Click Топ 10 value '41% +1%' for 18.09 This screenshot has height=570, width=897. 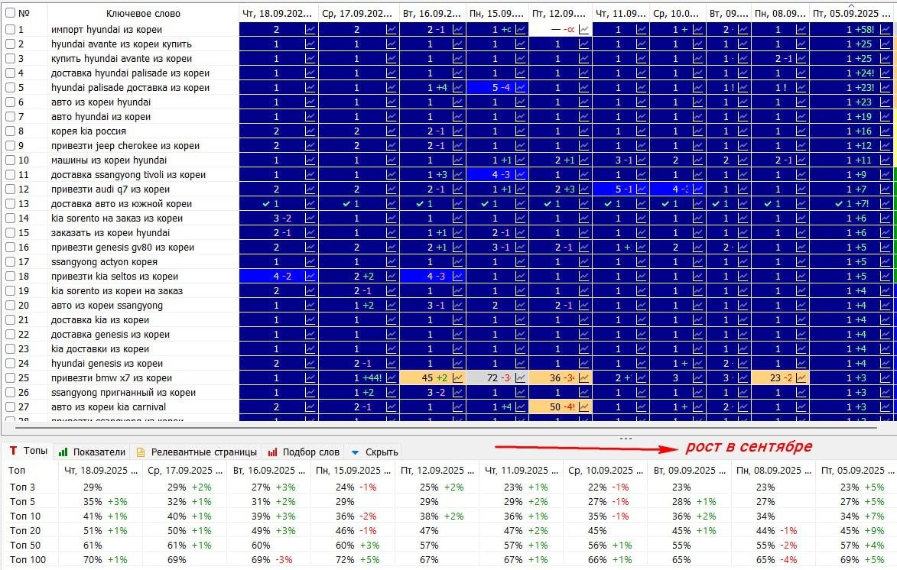point(106,516)
